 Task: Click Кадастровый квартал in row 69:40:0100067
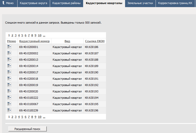(x=67, y=104)
